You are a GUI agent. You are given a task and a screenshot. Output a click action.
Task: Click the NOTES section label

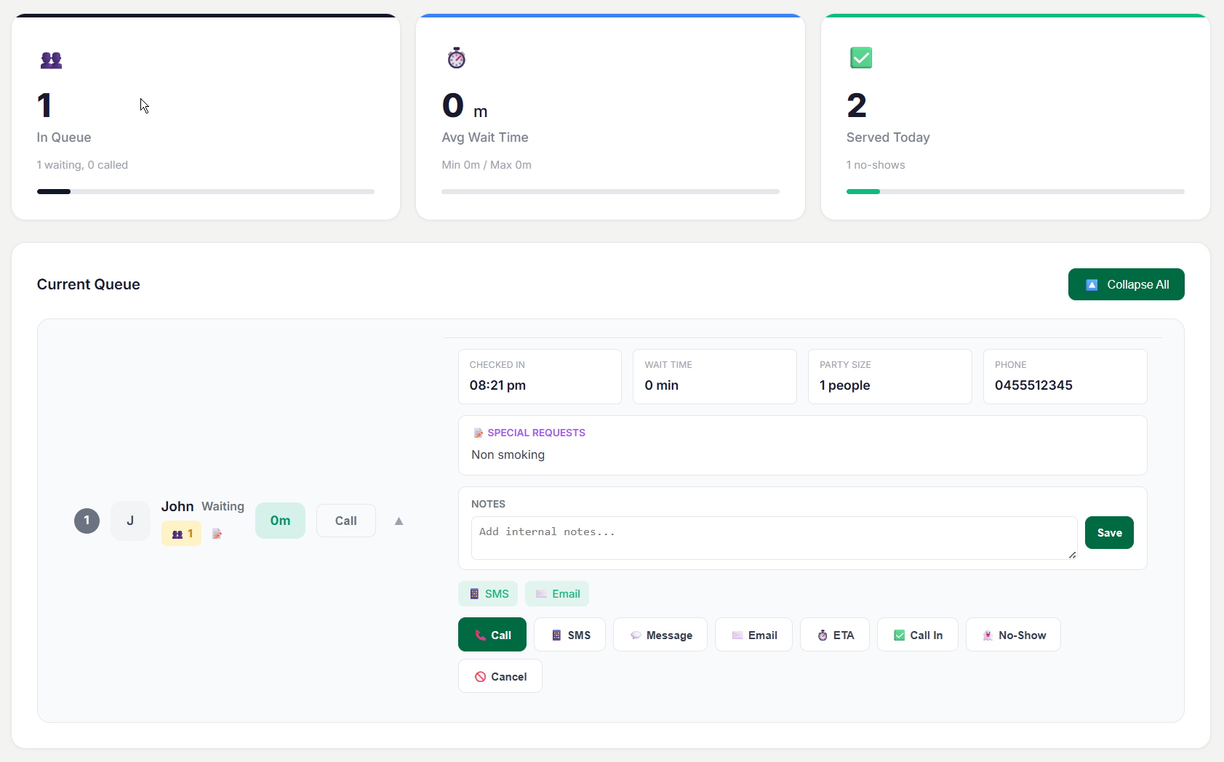488,504
